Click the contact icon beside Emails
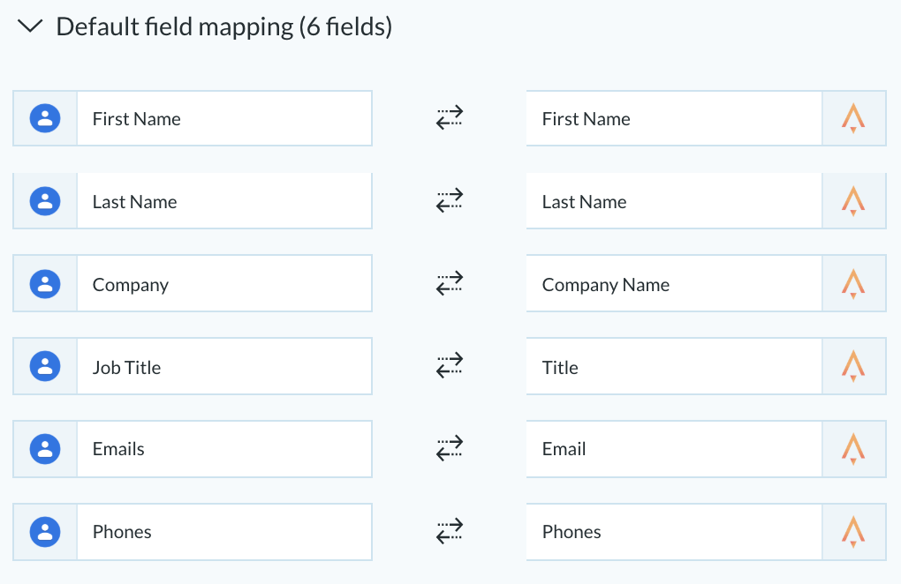 click(x=45, y=449)
